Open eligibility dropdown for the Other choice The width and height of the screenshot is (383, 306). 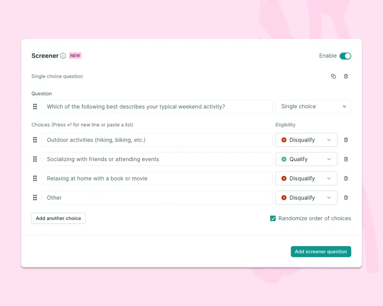click(x=306, y=198)
